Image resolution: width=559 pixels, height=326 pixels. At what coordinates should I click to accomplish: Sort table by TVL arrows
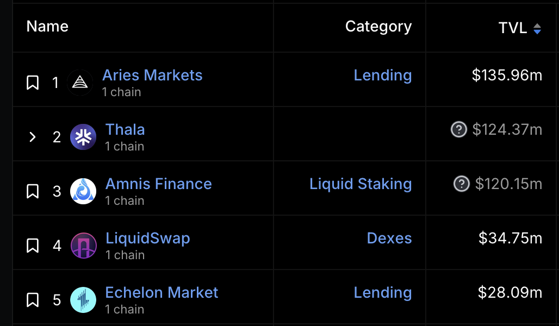pos(537,28)
